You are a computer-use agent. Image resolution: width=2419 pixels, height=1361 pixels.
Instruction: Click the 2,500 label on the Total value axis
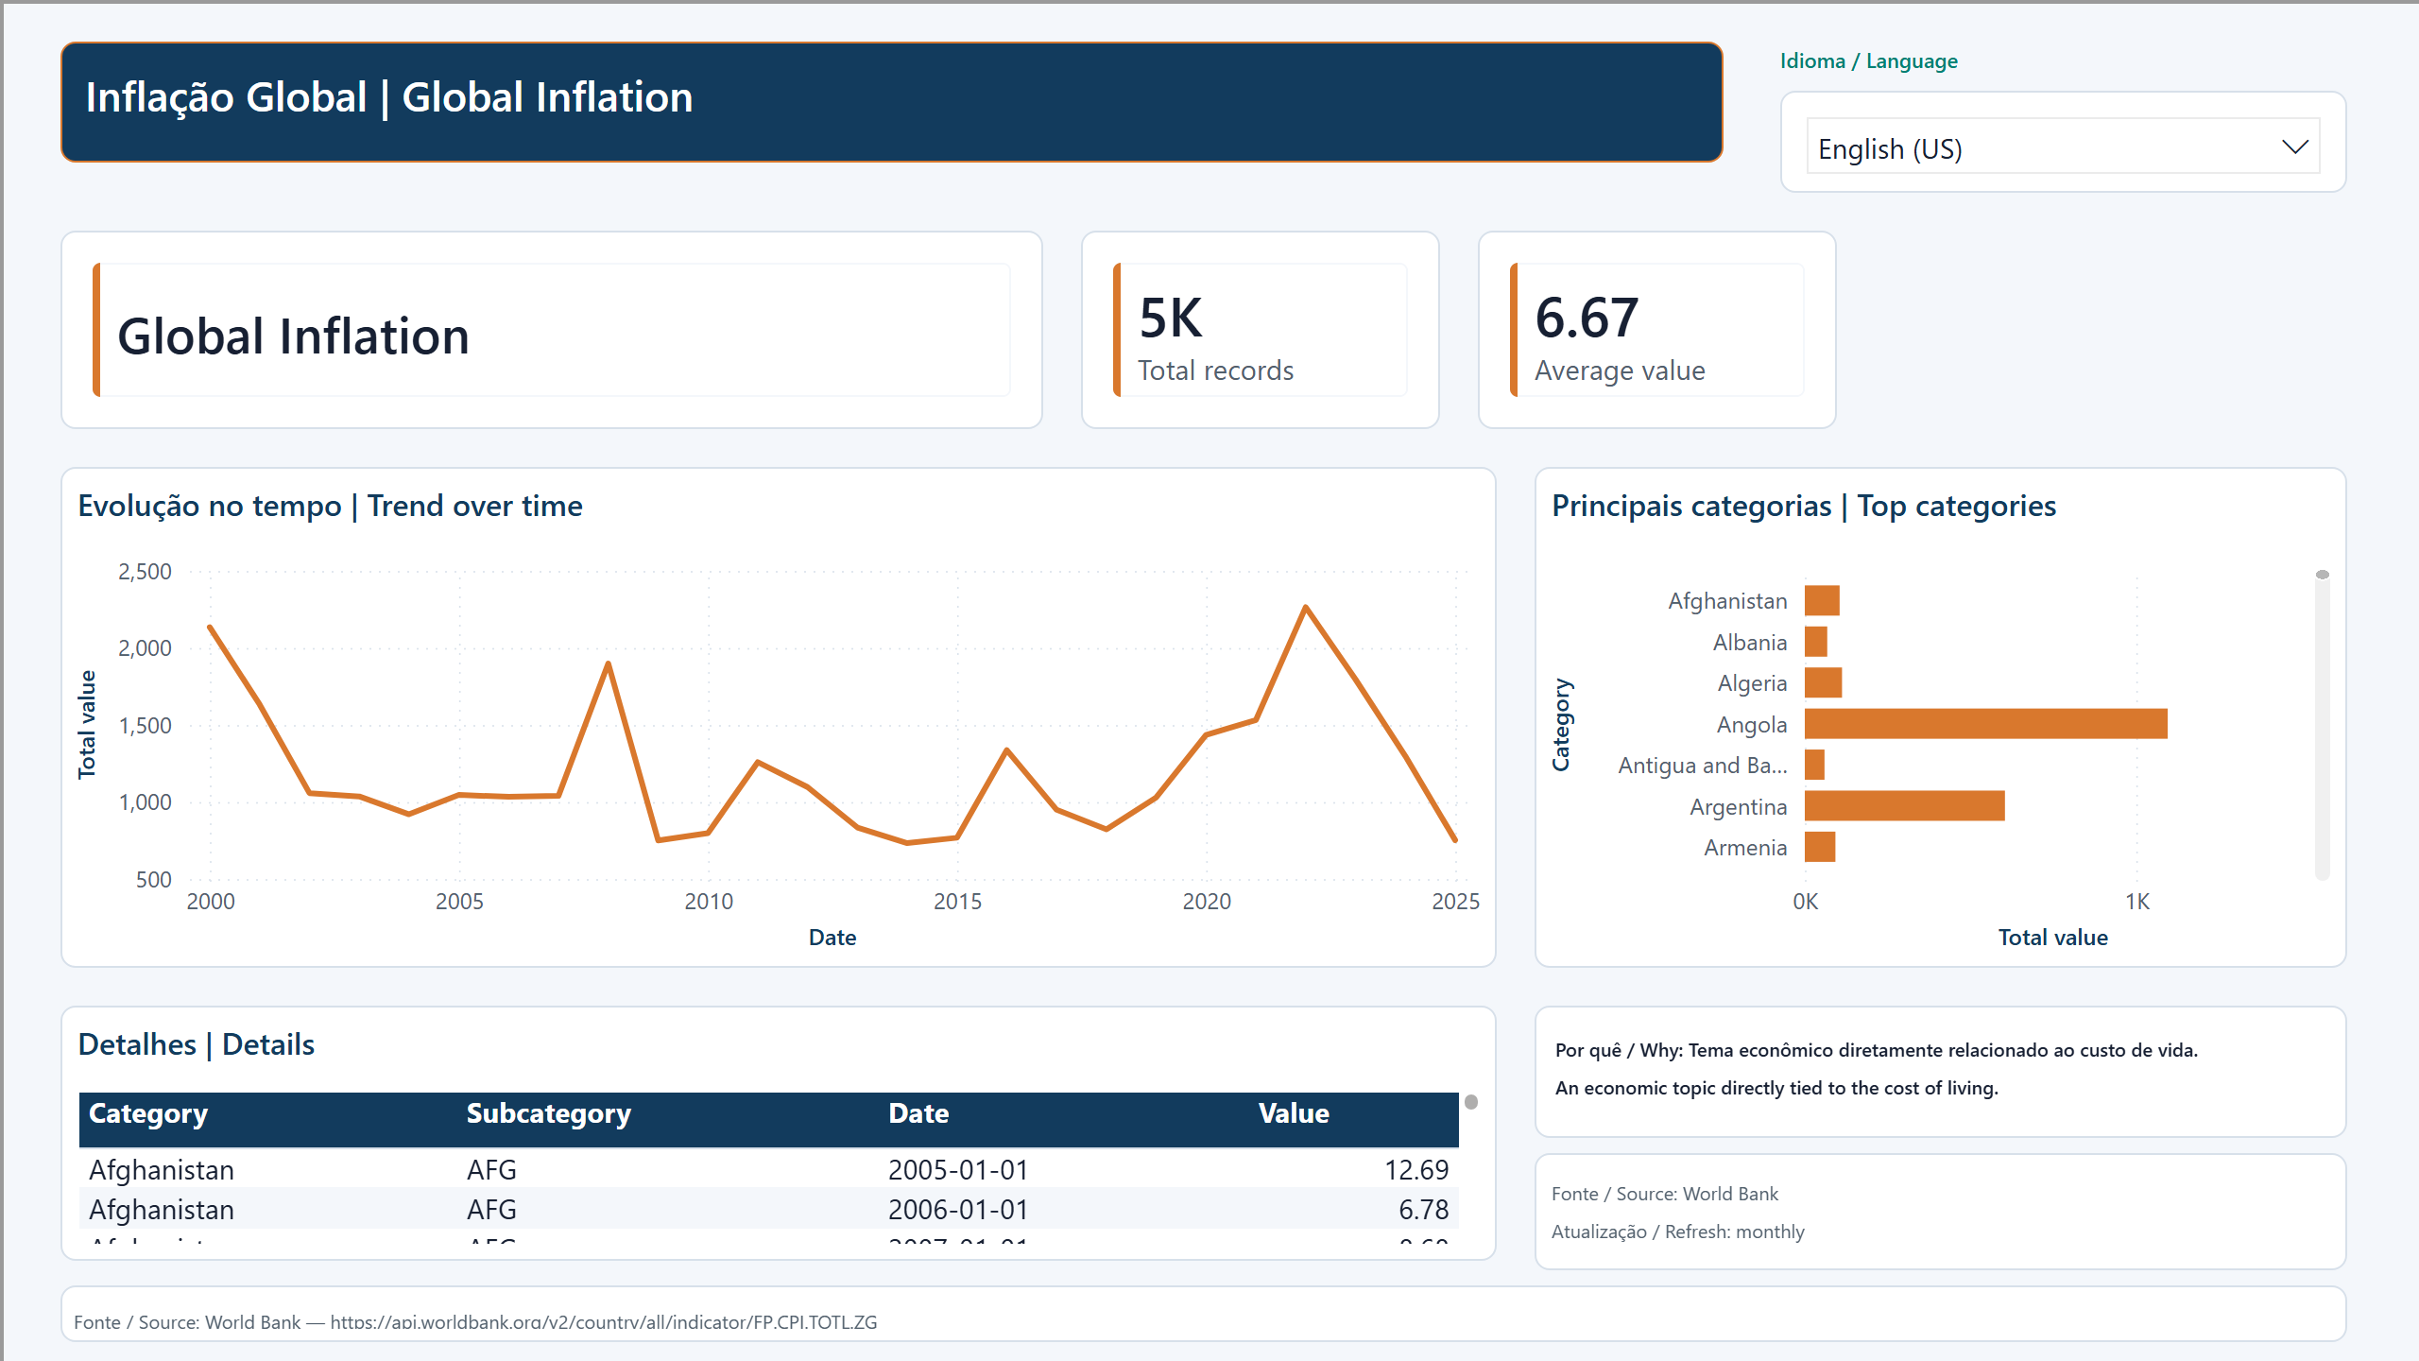click(145, 572)
